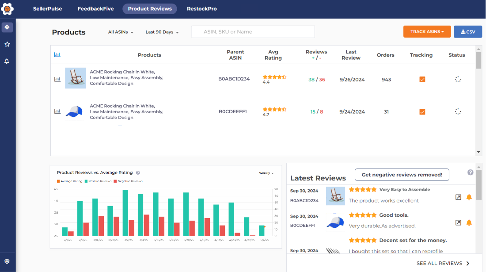Switch to the RestockPro tab
The image size is (486, 272).
pyautogui.click(x=201, y=9)
